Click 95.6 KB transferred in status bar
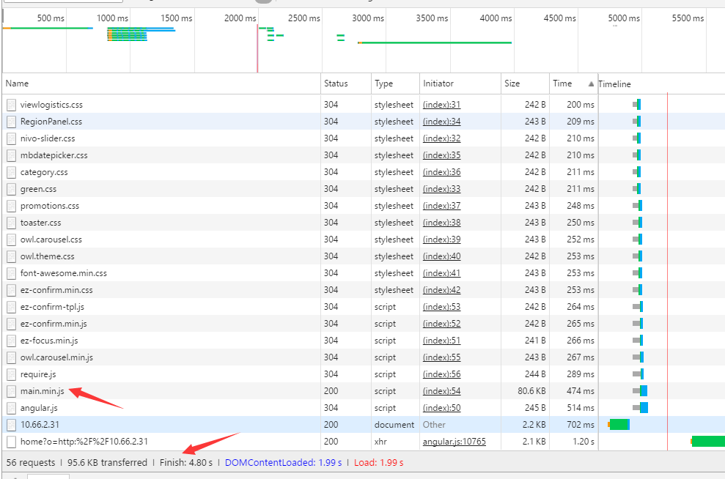The image size is (725, 479). pos(107,462)
